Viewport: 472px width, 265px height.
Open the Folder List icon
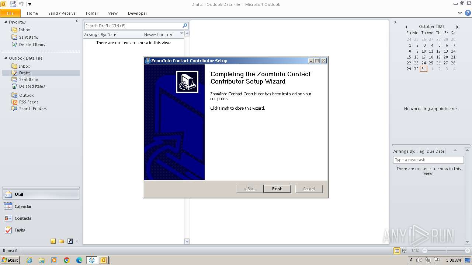coord(62,241)
